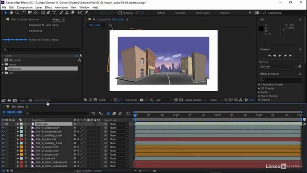Expand the Blur & Sharpen effects category

259,96
